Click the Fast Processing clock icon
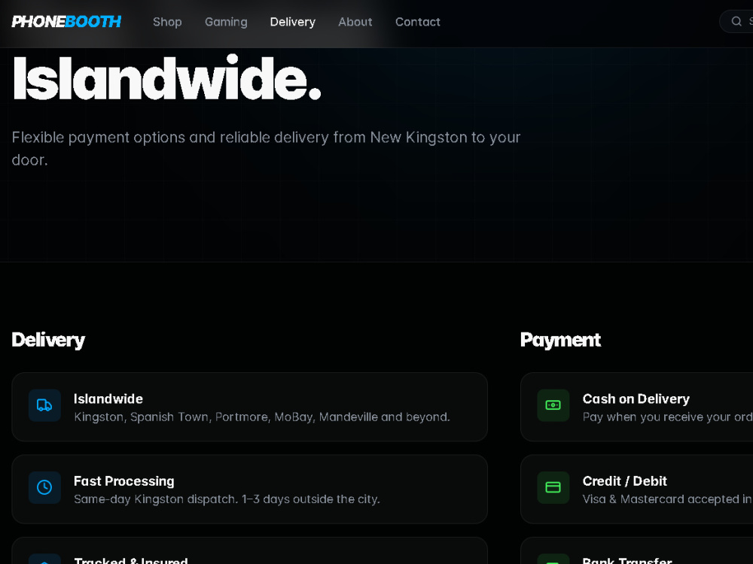Viewport: 753px width, 564px height. click(44, 487)
